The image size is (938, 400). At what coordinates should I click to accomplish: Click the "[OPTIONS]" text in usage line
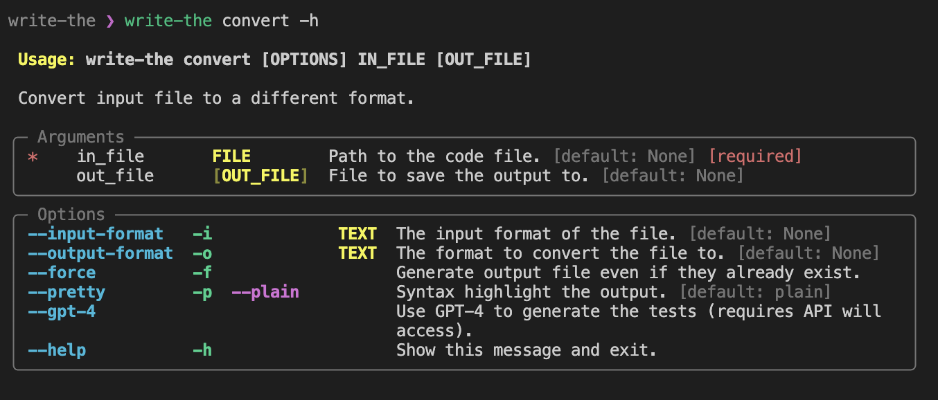point(304,60)
